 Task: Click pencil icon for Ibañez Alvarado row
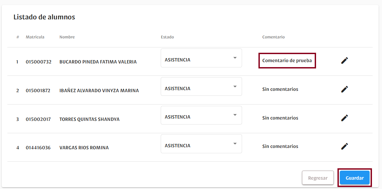(345, 89)
